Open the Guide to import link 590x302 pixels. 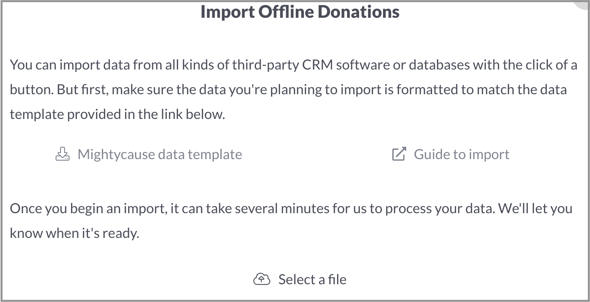(451, 154)
